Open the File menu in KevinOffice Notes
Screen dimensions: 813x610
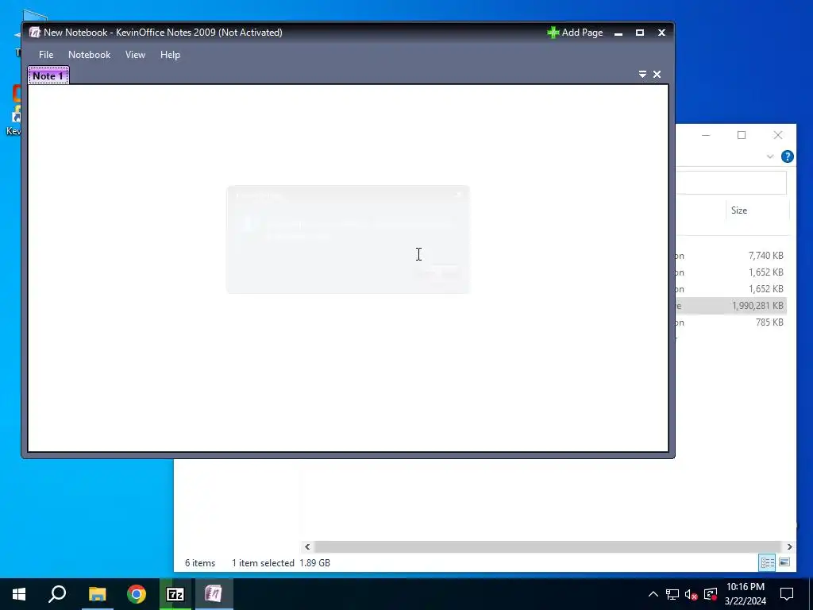click(x=45, y=55)
